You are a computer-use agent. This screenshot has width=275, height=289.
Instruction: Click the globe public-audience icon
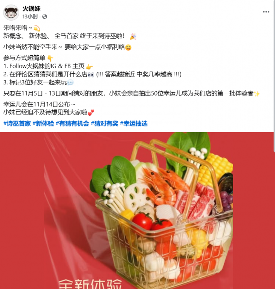tap(44, 17)
